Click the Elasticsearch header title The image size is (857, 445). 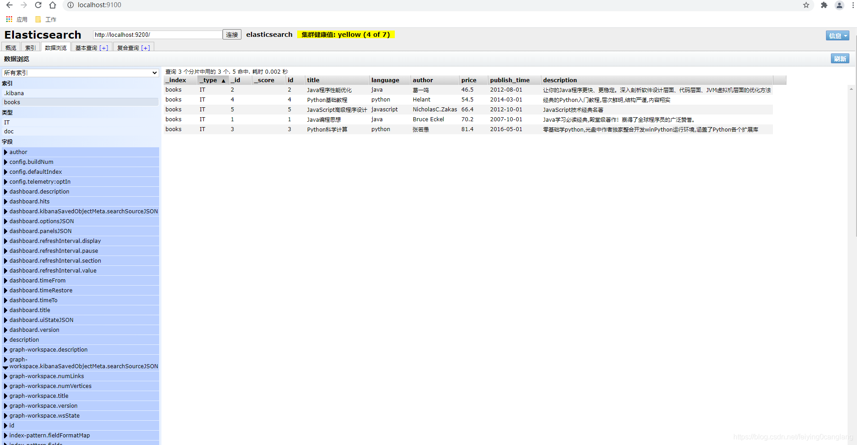tap(43, 35)
